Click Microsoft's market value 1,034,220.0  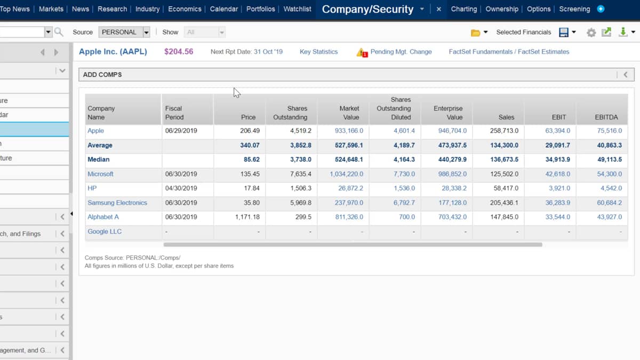click(347, 174)
